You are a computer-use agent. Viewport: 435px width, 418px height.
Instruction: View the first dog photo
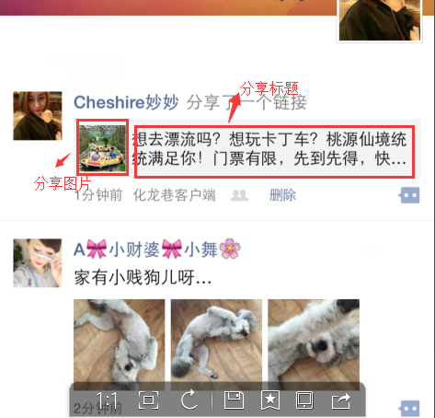(120, 344)
